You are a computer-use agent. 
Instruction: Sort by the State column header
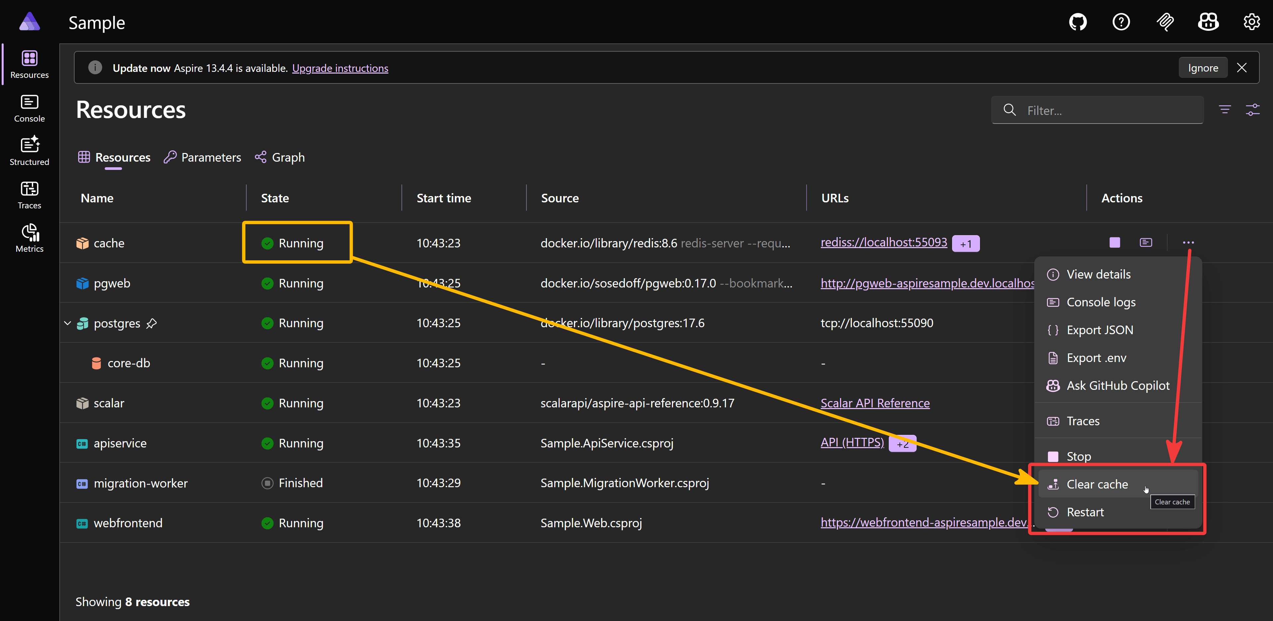tap(275, 198)
